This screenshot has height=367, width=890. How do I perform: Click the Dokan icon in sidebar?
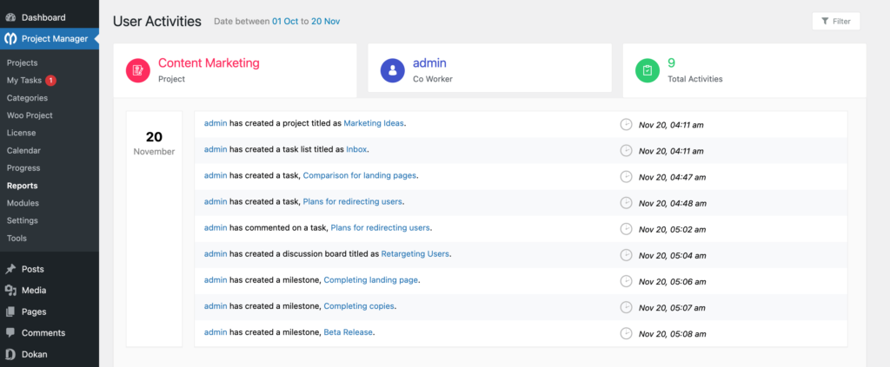(x=10, y=354)
